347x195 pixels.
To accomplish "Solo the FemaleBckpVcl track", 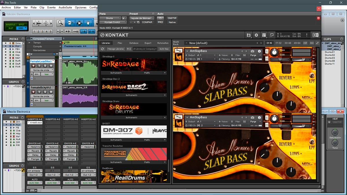I will (x=45, y=92).
